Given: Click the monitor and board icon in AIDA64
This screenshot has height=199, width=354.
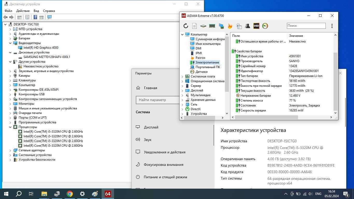Looking at the screenshot, I should pos(221,26).
